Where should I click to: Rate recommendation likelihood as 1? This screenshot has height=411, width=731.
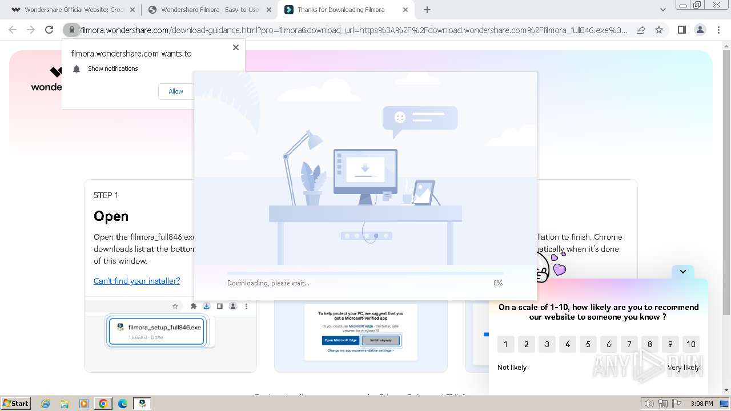pos(505,344)
